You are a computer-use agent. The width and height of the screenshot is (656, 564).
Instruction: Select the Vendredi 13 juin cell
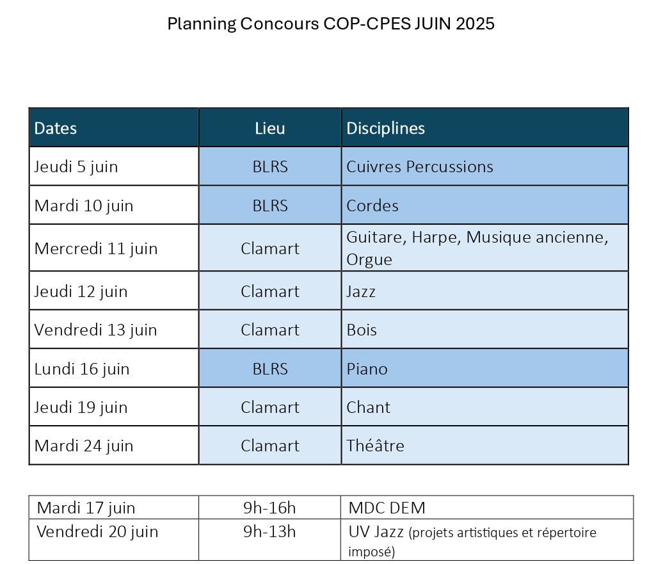click(114, 329)
